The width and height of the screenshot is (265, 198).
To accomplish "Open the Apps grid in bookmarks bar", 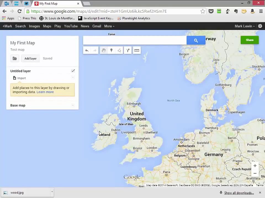I will tap(8, 18).
